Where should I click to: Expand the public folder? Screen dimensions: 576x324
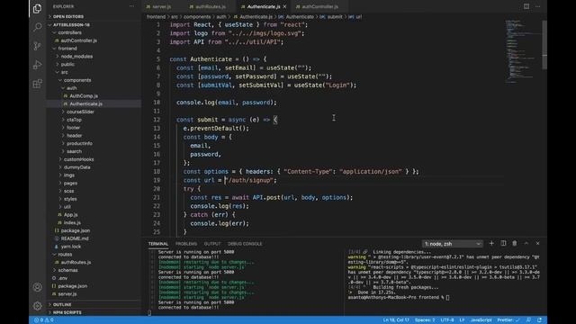pos(67,64)
